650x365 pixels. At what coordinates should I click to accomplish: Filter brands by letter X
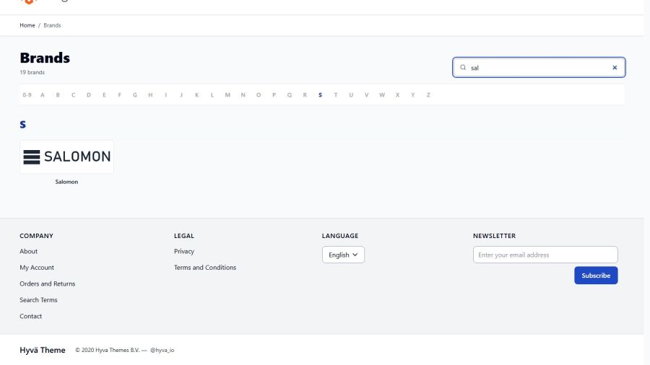coord(397,94)
